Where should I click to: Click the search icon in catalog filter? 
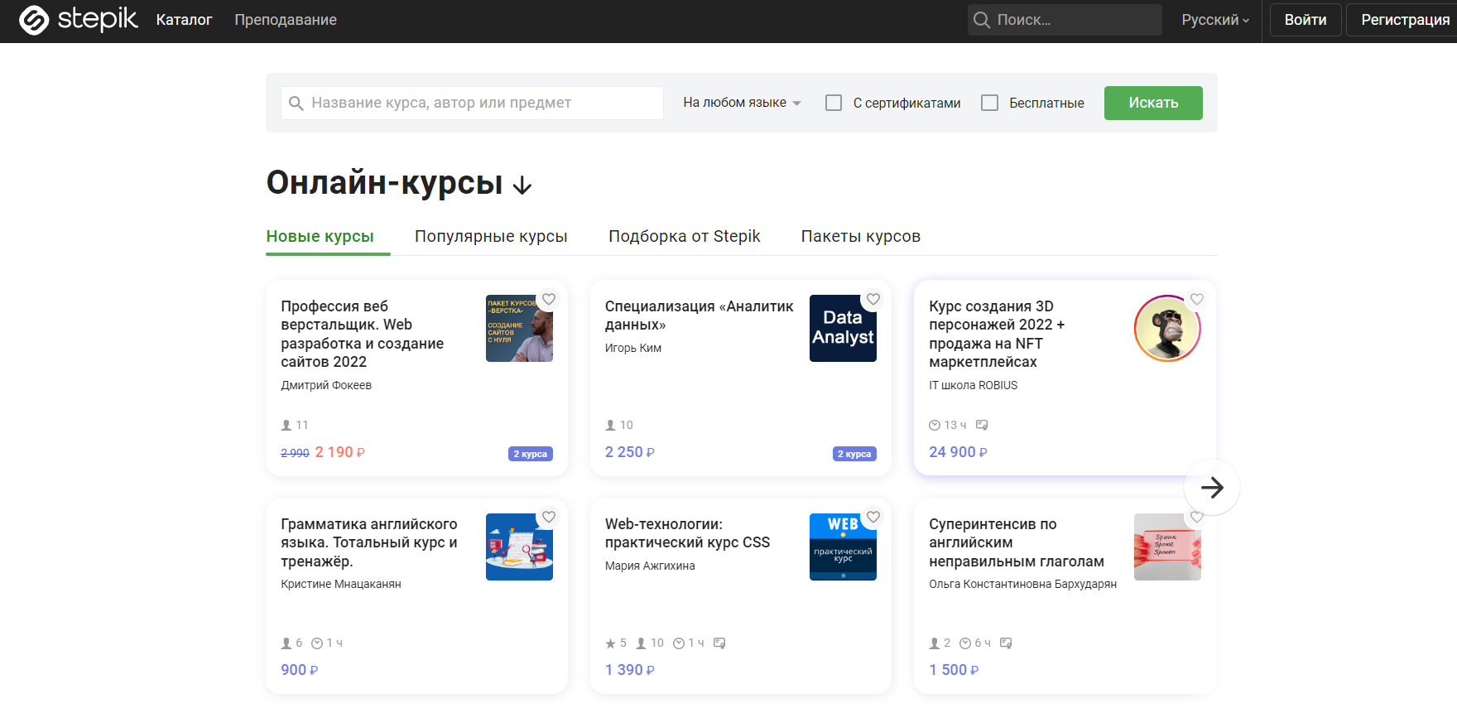click(x=296, y=104)
